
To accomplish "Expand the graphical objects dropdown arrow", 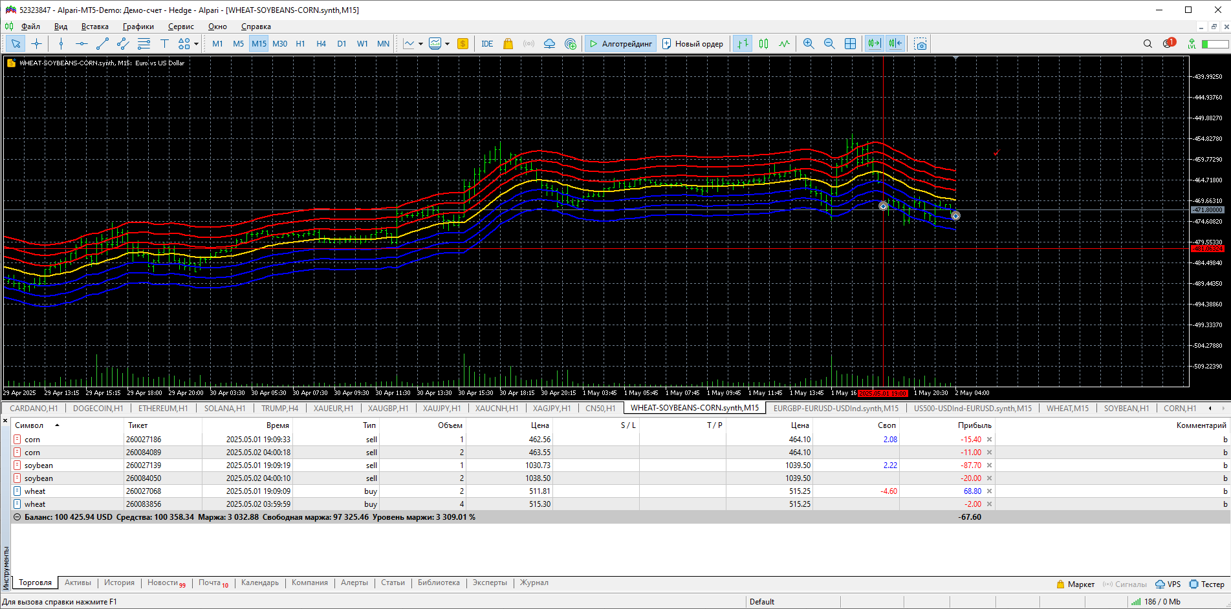I will [x=196, y=44].
